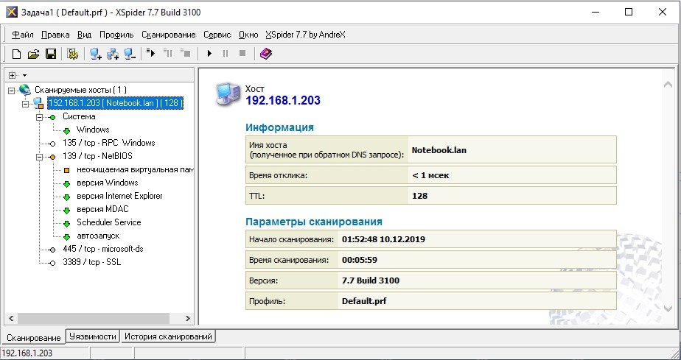This screenshot has width=681, height=360.
Task: Stop scanning selected hosts icon
Action: pos(186,53)
